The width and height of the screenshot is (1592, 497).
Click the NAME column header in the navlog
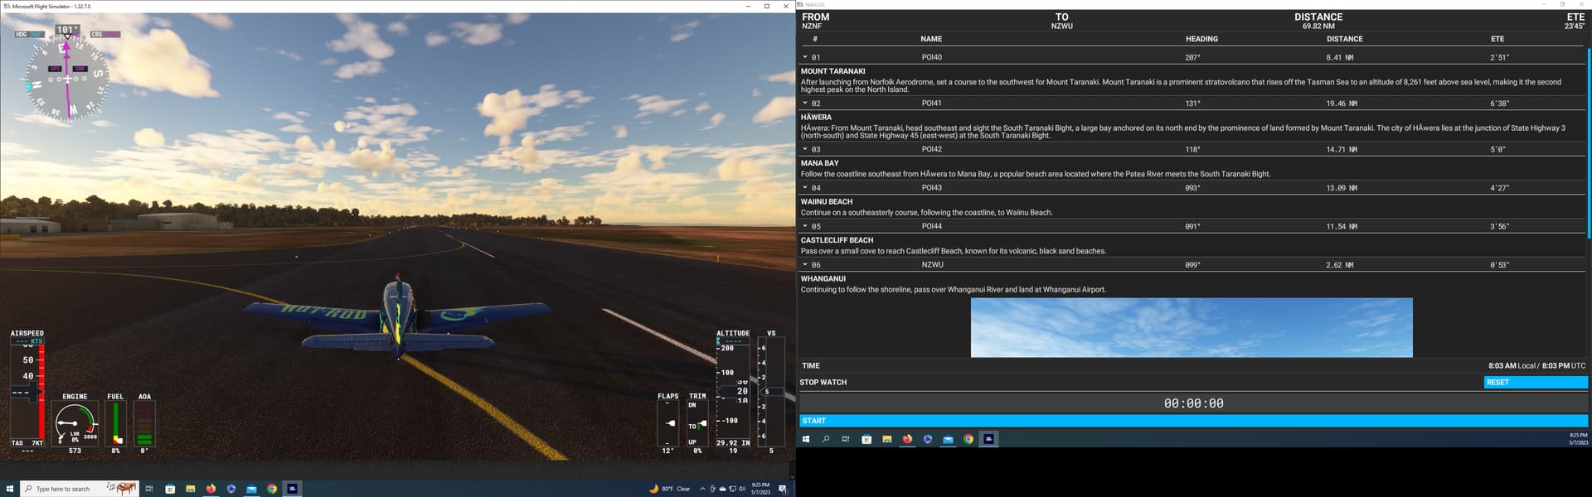tap(931, 39)
